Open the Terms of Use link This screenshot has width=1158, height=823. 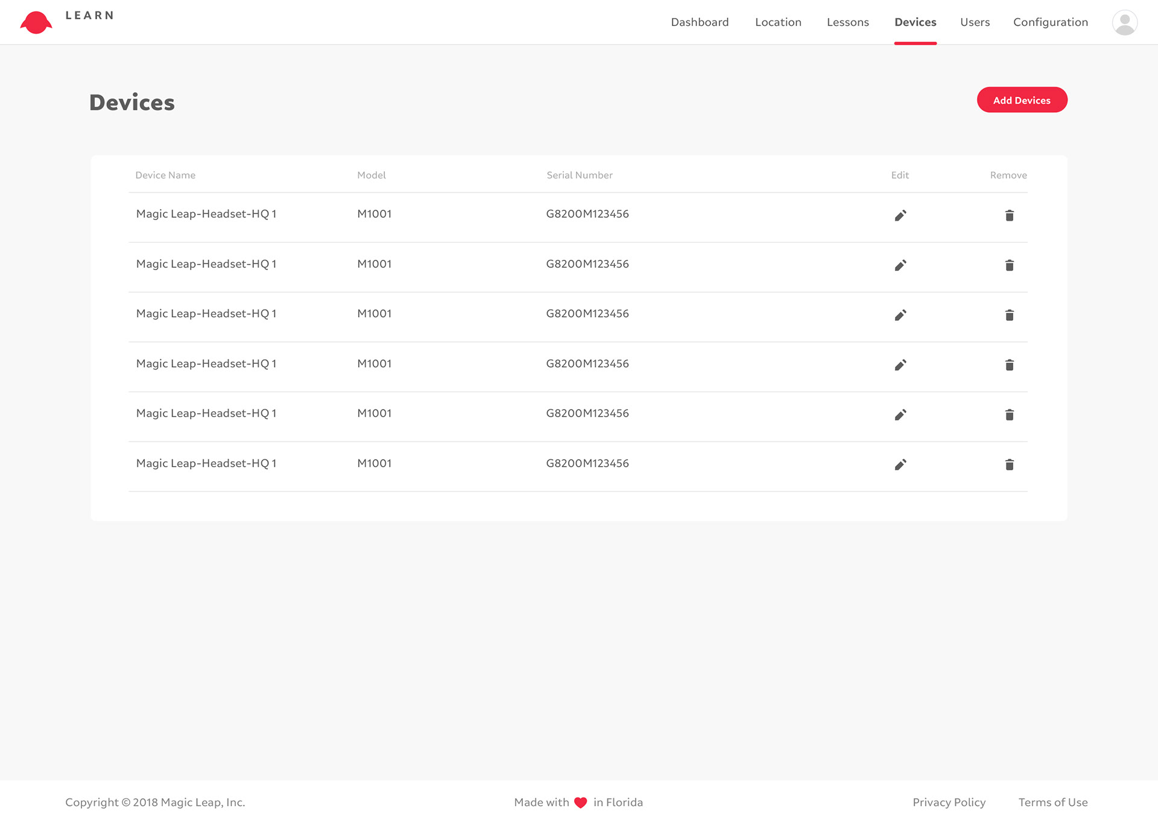[x=1052, y=803]
